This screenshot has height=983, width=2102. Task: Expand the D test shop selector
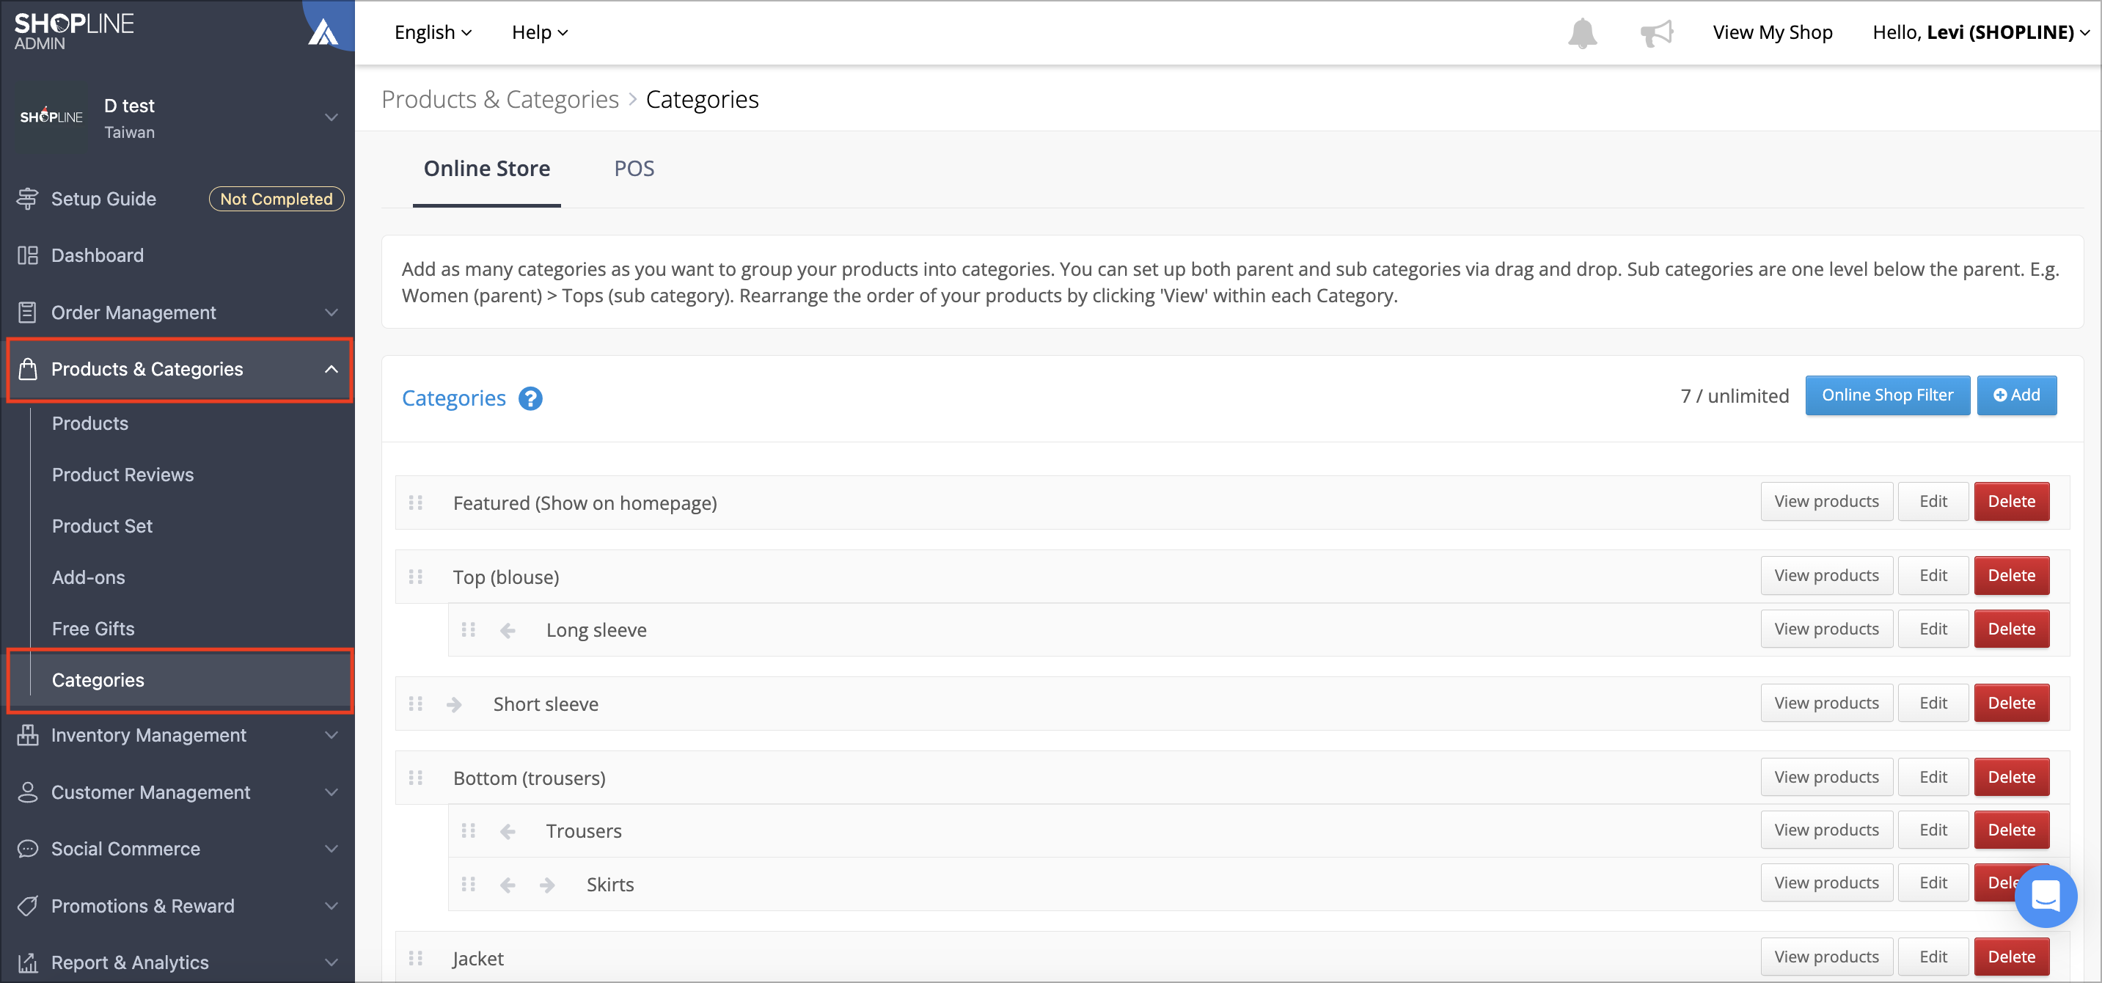[178, 118]
